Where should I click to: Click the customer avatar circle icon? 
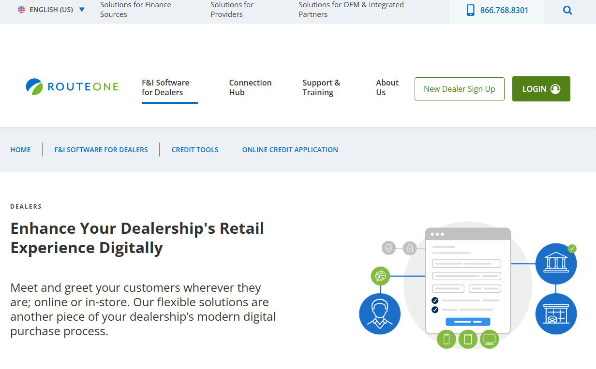[x=380, y=314]
